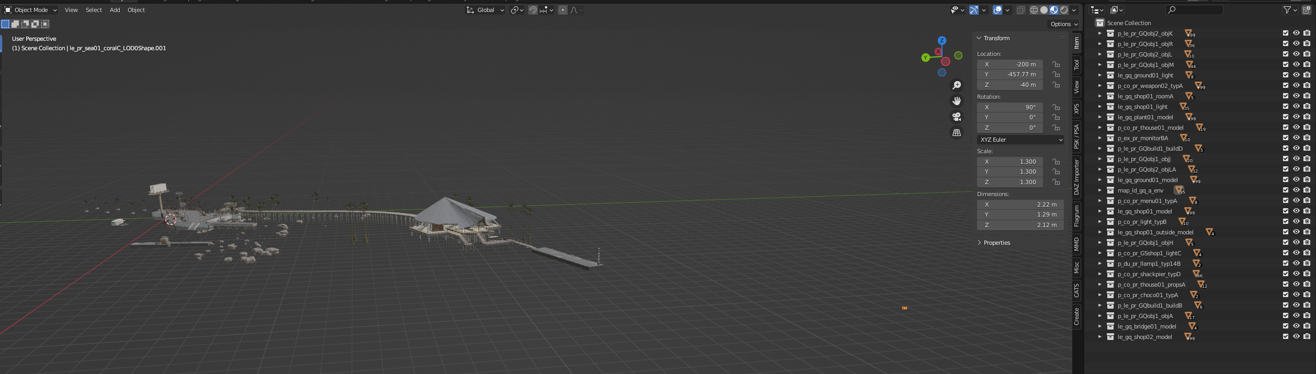This screenshot has width=1316, height=374.
Task: Toggle viewport gizmos icon
Action: click(x=973, y=10)
